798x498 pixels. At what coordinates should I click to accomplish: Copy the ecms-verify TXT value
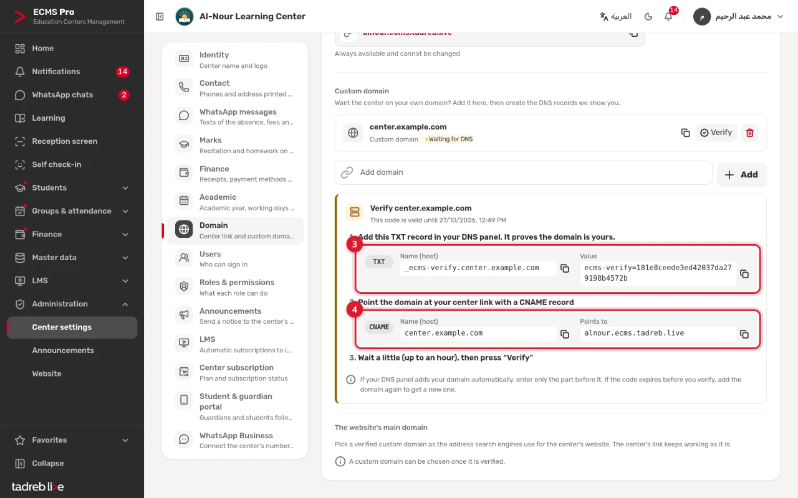(x=744, y=274)
